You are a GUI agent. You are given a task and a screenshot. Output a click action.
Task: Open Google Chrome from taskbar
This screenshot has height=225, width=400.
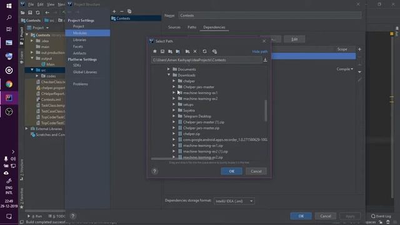coord(9,84)
